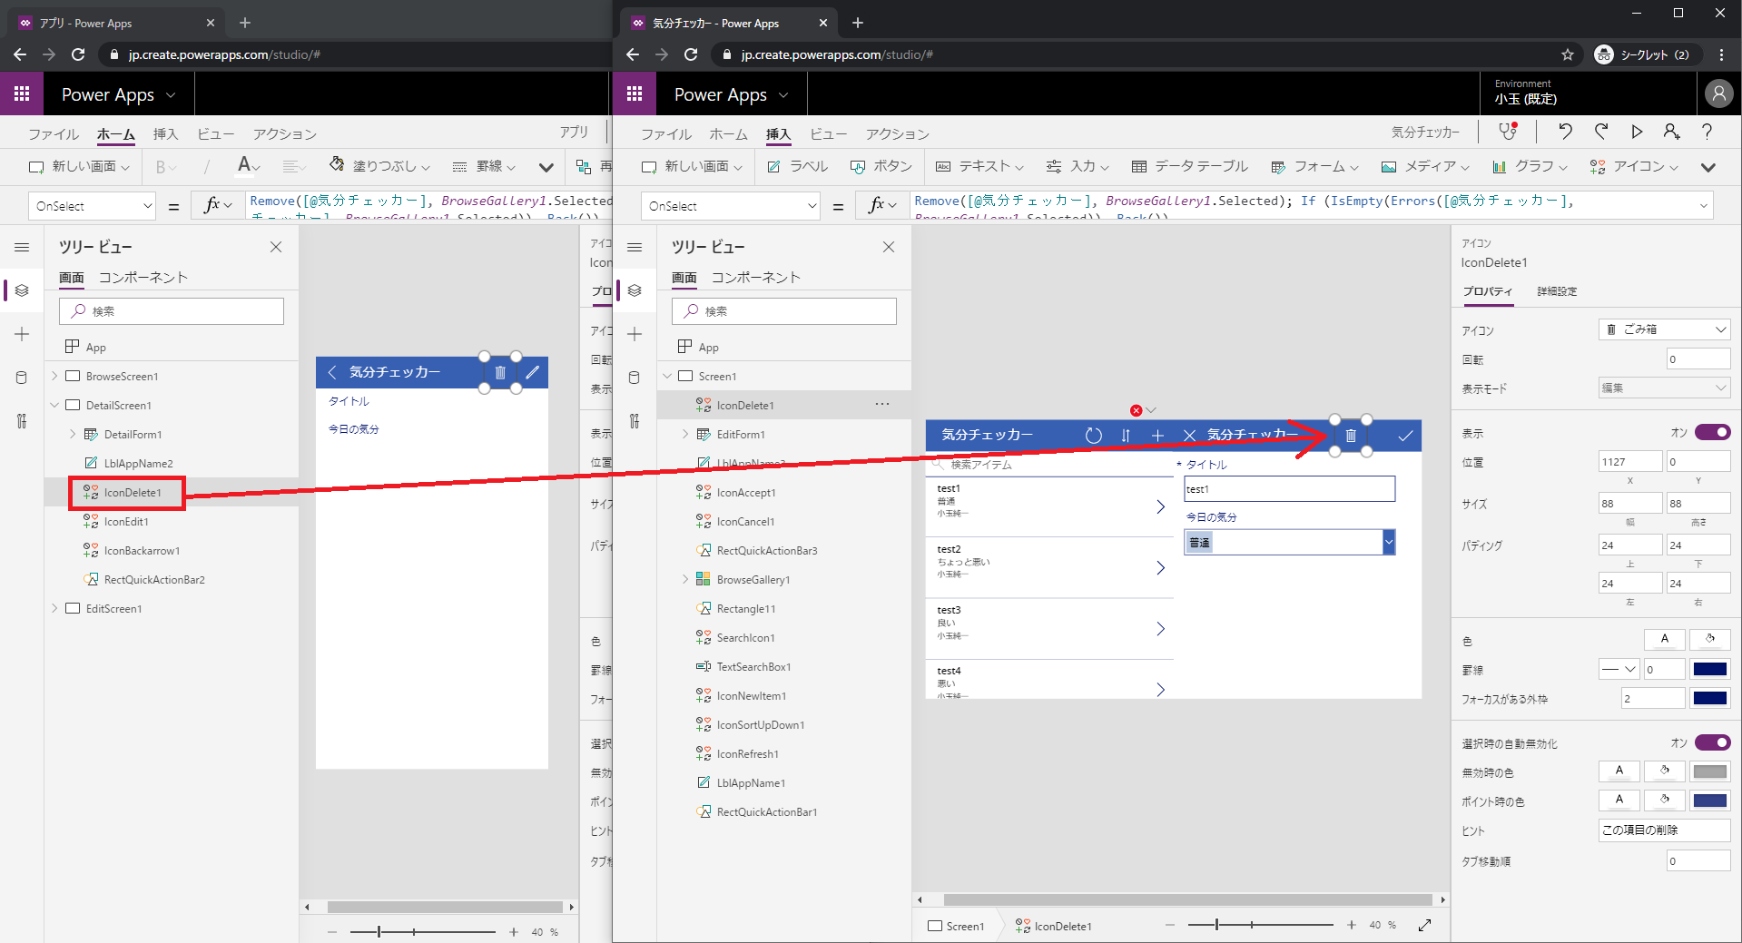This screenshot has height=943, width=1742.
Task: Click the new item plus icon on the right canvas
Action: 1157,436
